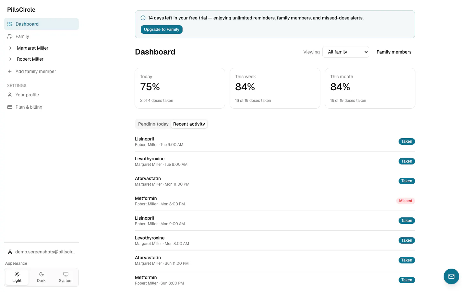Click the Your profile person icon
The height and width of the screenshot is (292, 467).
pos(10,95)
